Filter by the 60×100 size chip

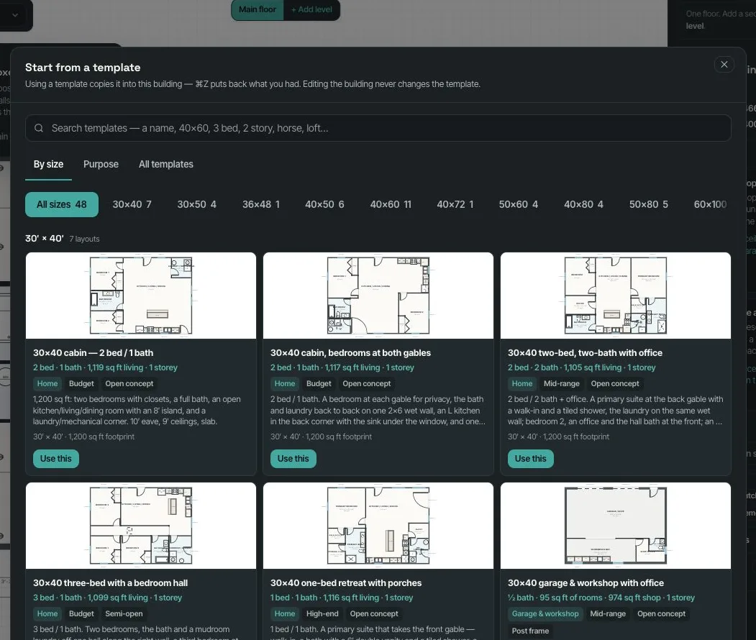point(710,204)
